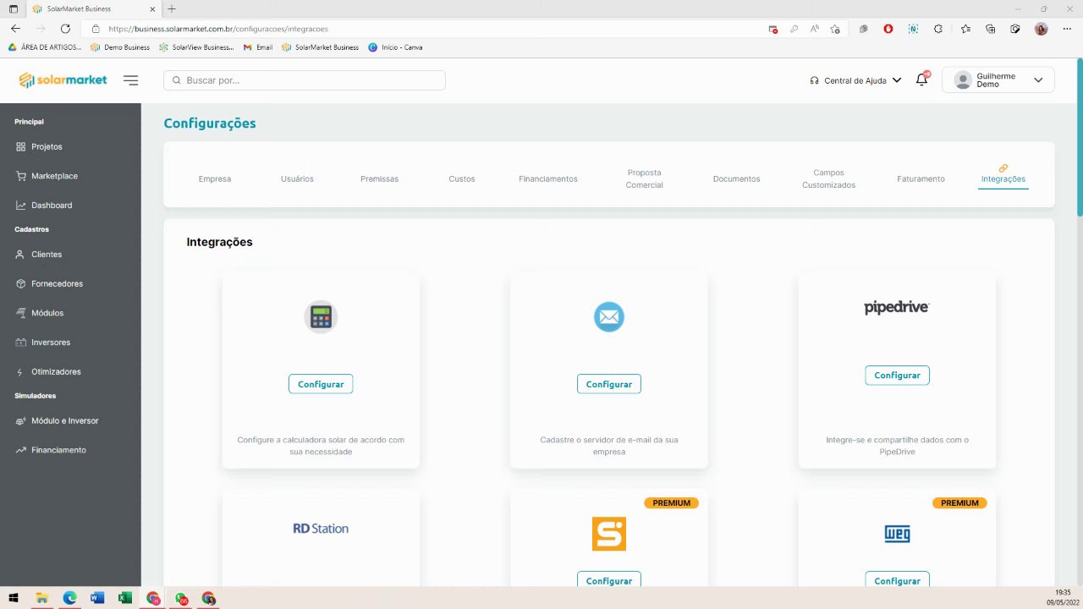This screenshot has height=609, width=1083.
Task: Open the Financiamentos tab
Action: 548,179
